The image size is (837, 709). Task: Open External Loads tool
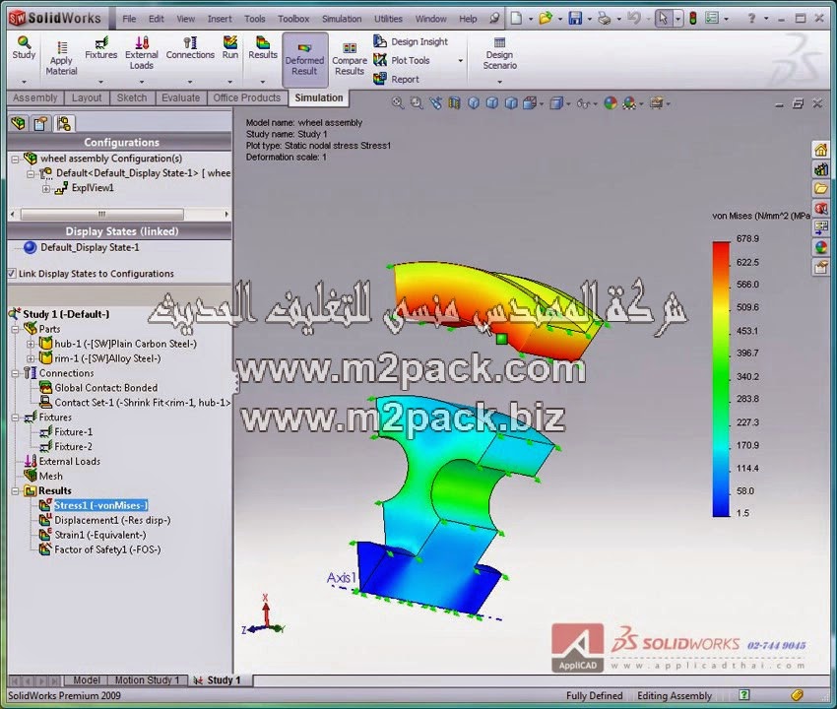142,53
